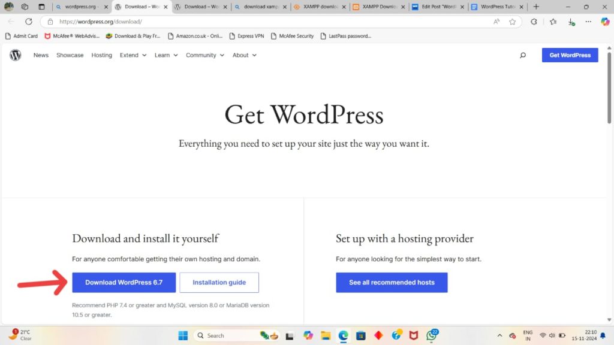Open Read aloud from the address bar
614x345 pixels.
click(496, 22)
